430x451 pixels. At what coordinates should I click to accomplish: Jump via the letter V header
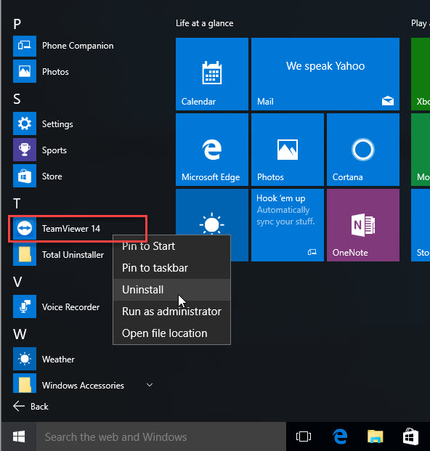click(17, 282)
